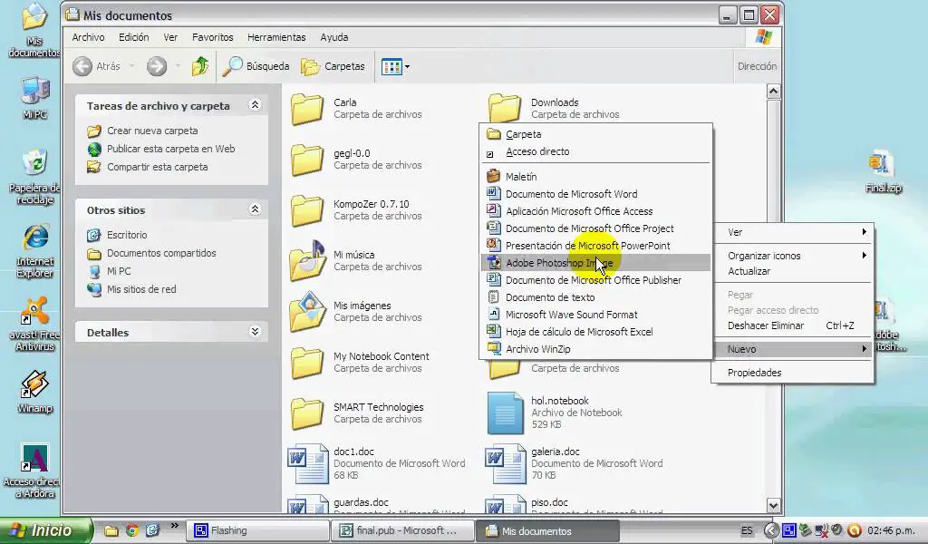Select the galeria.doc Word file icon
The image size is (928, 544).
[506, 463]
